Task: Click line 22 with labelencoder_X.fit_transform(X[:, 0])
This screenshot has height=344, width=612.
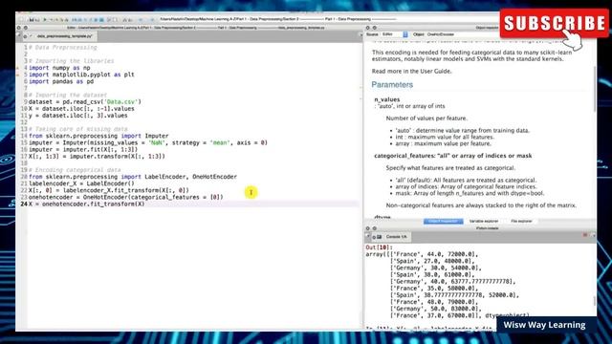Action: [x=108, y=190]
